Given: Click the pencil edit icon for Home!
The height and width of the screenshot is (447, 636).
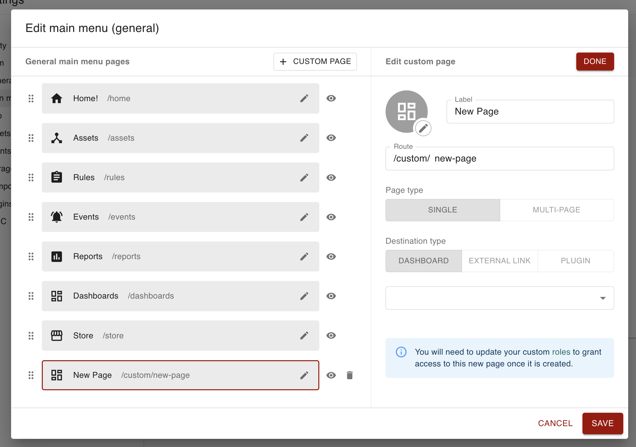Looking at the screenshot, I should pyautogui.click(x=304, y=98).
